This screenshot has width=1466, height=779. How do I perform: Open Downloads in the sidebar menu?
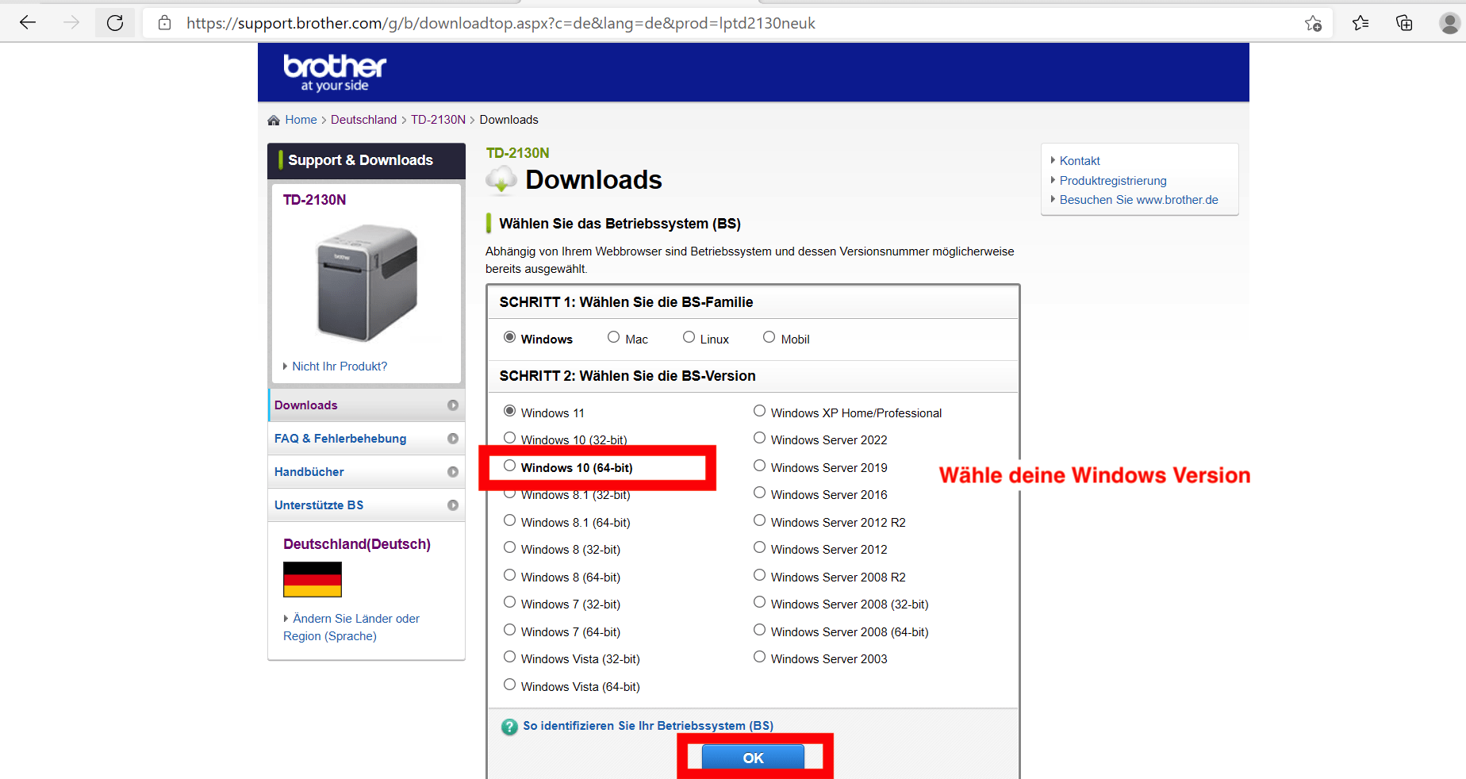366,405
